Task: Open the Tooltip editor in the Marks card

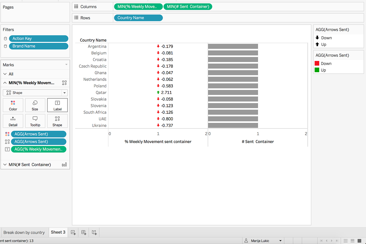Action: click(x=35, y=121)
